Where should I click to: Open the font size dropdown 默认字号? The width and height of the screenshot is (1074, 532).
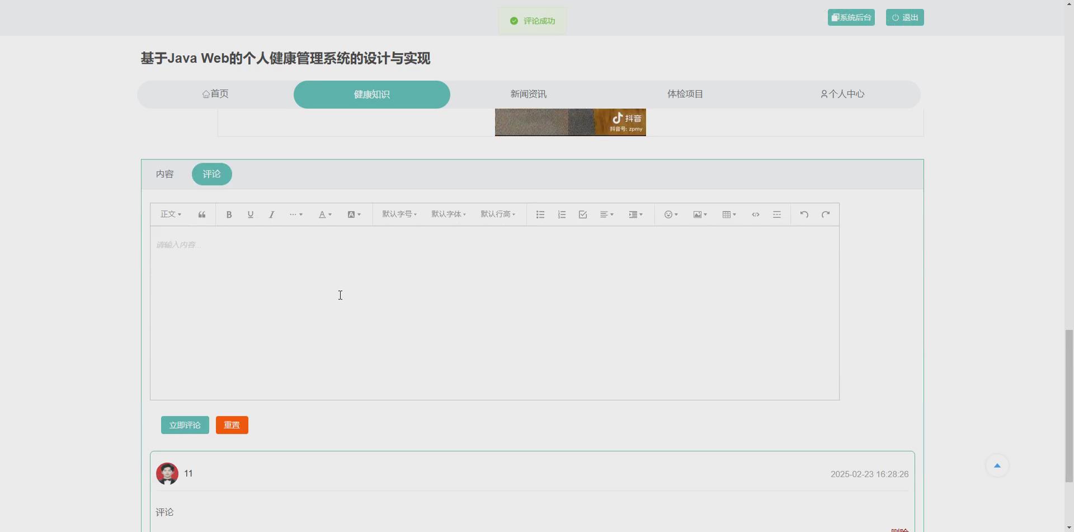click(x=398, y=215)
